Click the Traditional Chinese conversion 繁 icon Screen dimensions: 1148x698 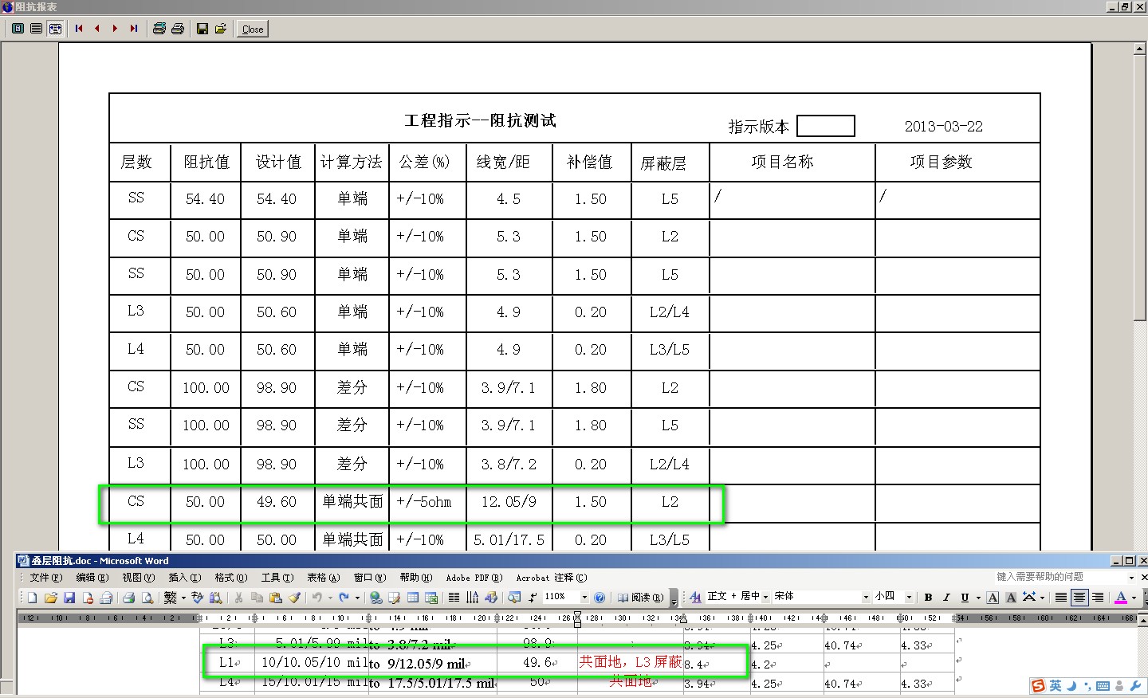click(171, 598)
